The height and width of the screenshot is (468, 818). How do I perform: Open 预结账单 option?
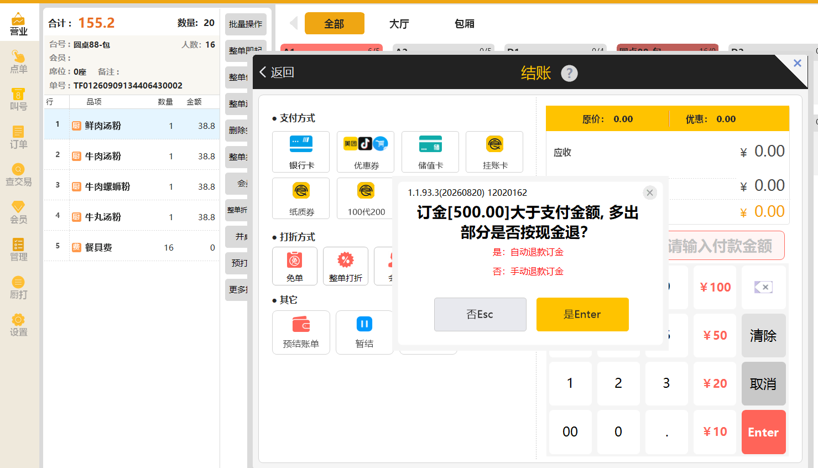(301, 332)
